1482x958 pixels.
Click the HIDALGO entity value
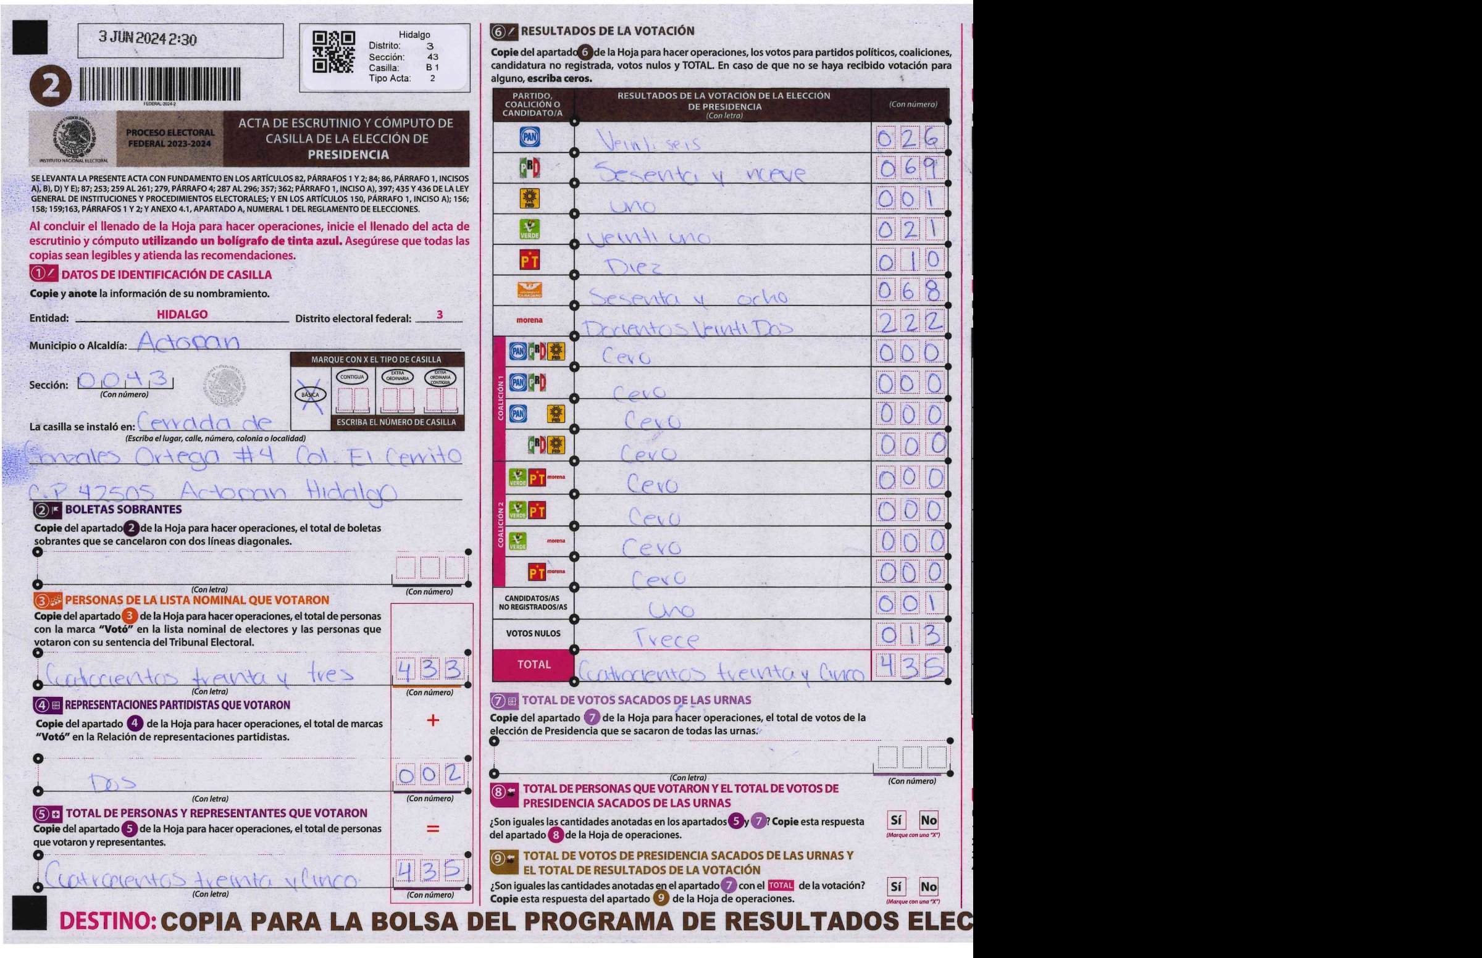[182, 315]
